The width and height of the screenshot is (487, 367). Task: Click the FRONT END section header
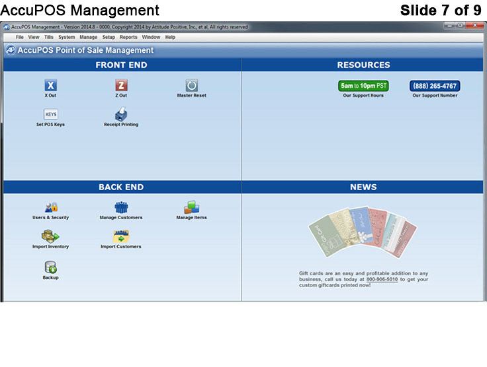click(122, 65)
